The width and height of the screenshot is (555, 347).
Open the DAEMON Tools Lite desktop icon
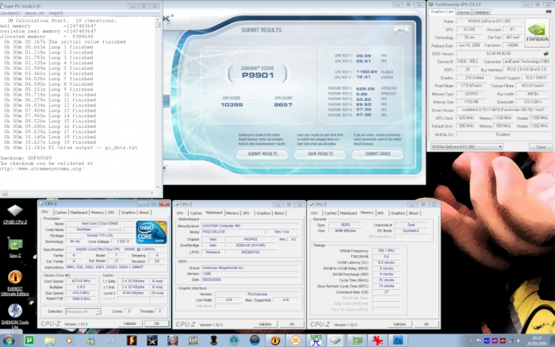(15, 315)
